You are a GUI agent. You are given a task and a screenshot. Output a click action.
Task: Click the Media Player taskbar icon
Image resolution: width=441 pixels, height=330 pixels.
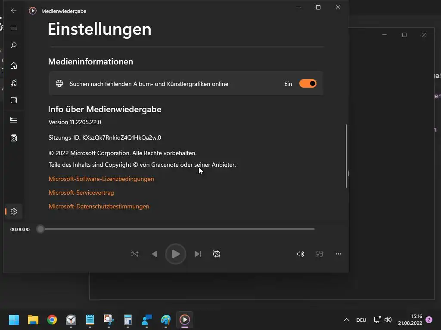click(x=185, y=320)
